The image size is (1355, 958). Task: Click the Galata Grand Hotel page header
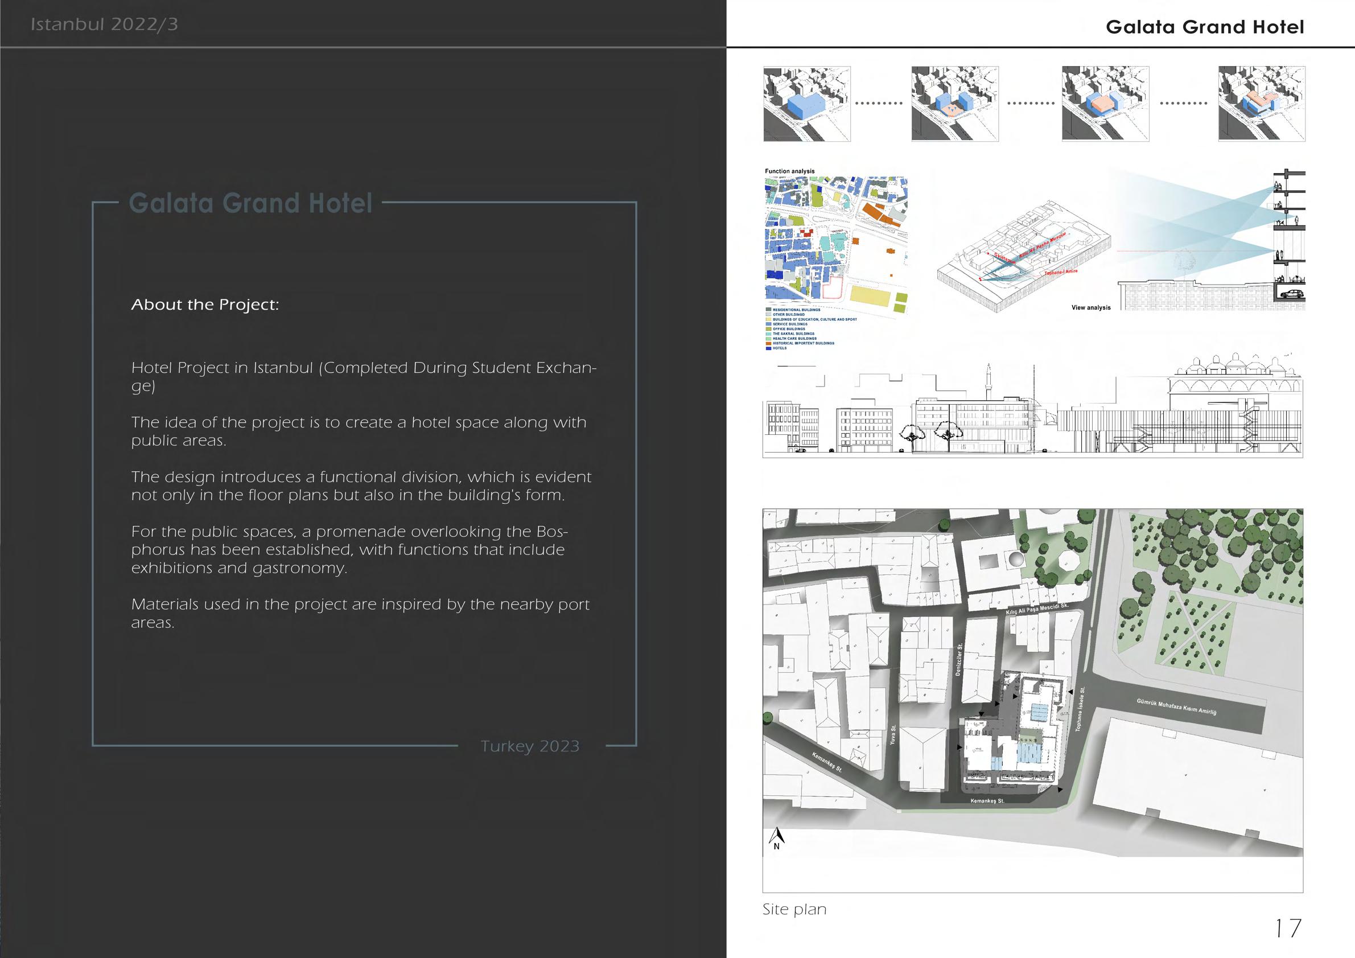click(x=1205, y=27)
